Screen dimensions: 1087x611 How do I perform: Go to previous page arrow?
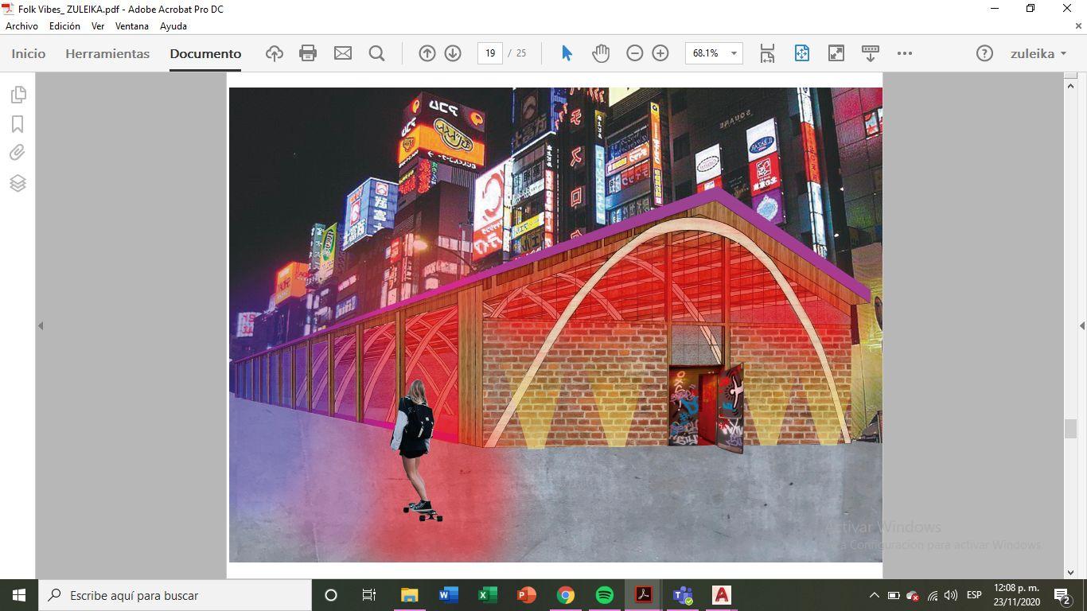427,53
